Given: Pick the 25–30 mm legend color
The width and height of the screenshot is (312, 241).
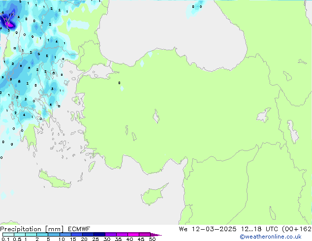Looking at the screenshot, I should click(x=99, y=235).
